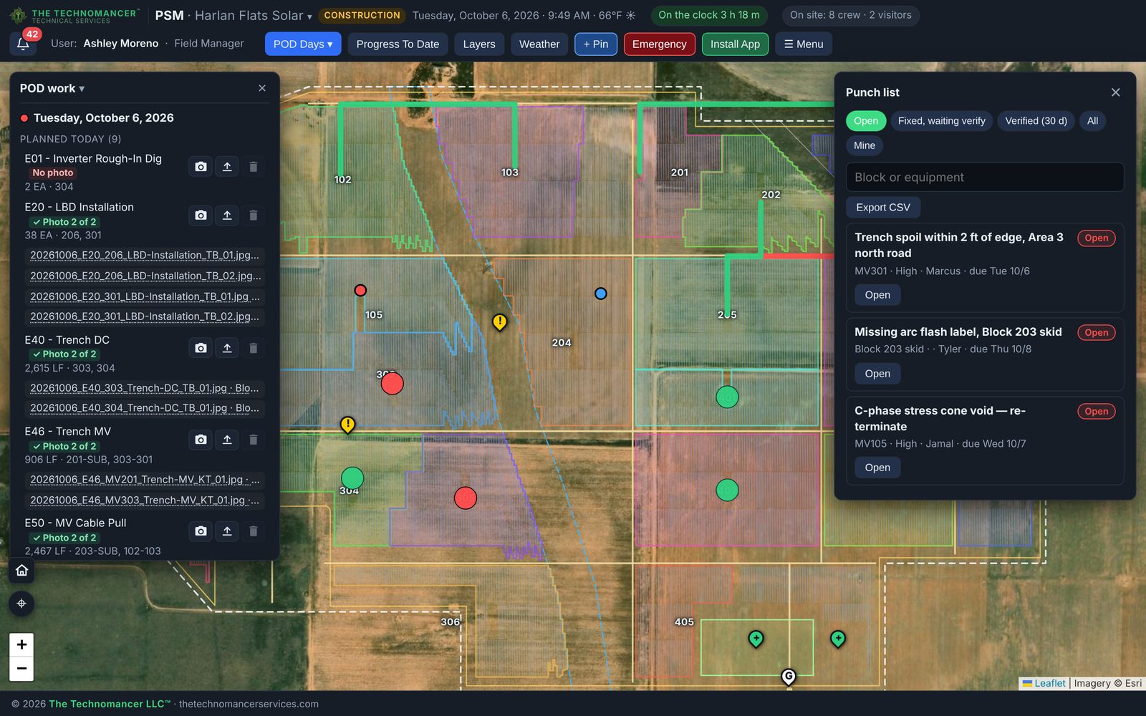The image size is (1146, 716).
Task: Open Progress To Date view
Action: [398, 44]
